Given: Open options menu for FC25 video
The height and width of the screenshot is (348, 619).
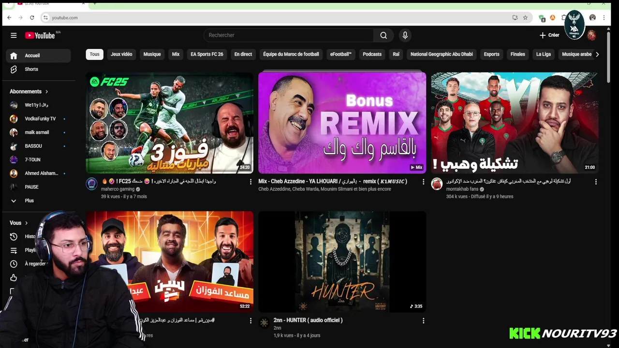Looking at the screenshot, I should point(251,182).
